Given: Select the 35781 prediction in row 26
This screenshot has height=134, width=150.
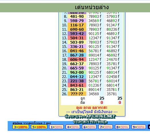Looking at the screenshot, I should (x=112, y=94).
